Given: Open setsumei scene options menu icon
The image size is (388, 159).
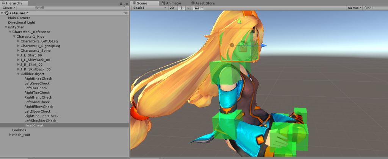Looking at the screenshot, I should 125,13.
